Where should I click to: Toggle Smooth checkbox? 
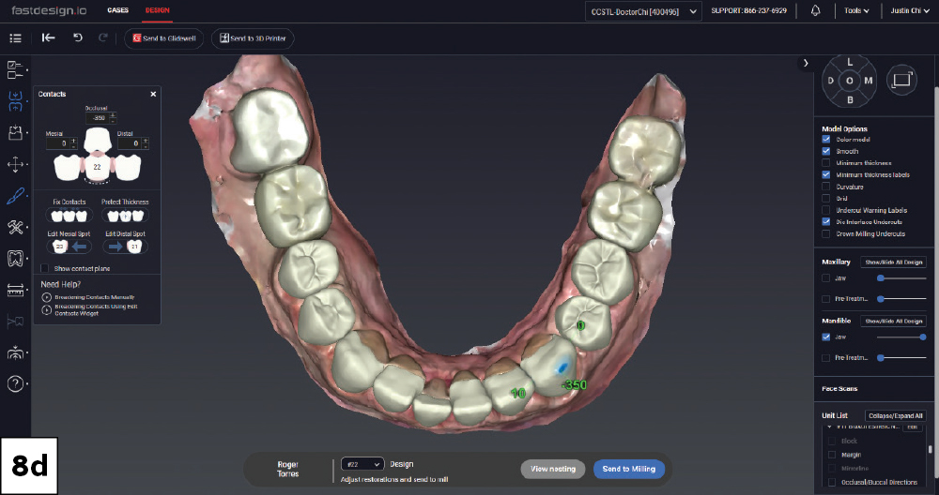coord(825,151)
